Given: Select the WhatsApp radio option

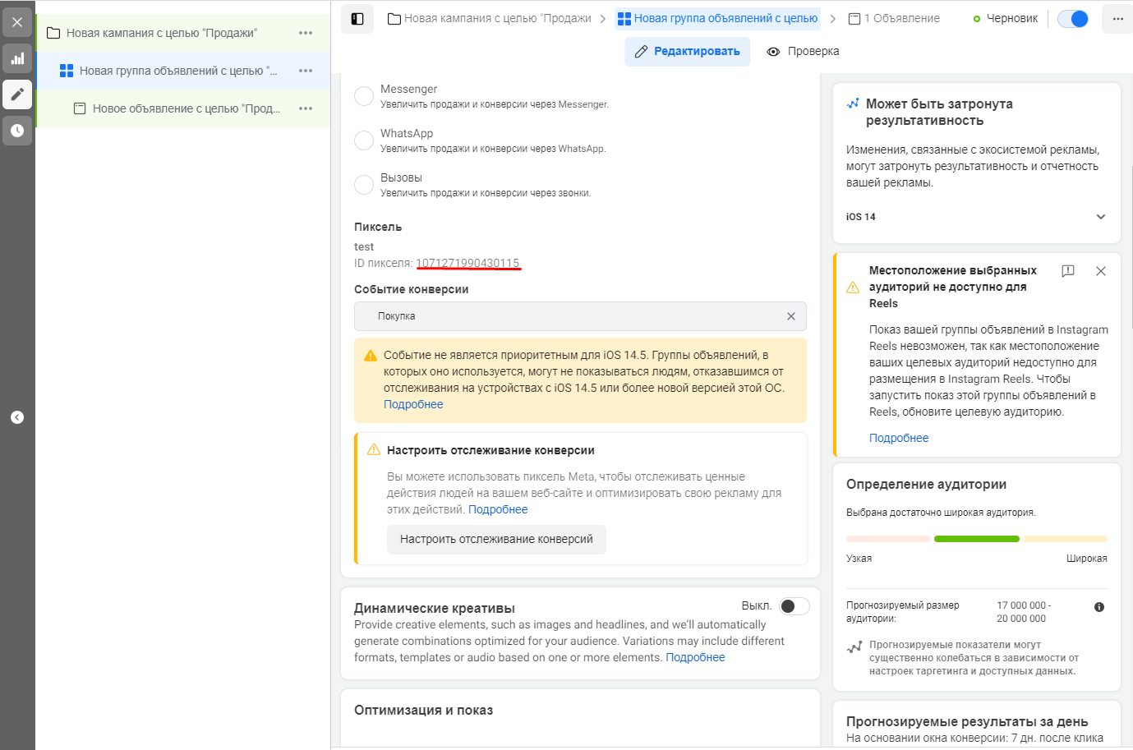Looking at the screenshot, I should pyautogui.click(x=364, y=140).
